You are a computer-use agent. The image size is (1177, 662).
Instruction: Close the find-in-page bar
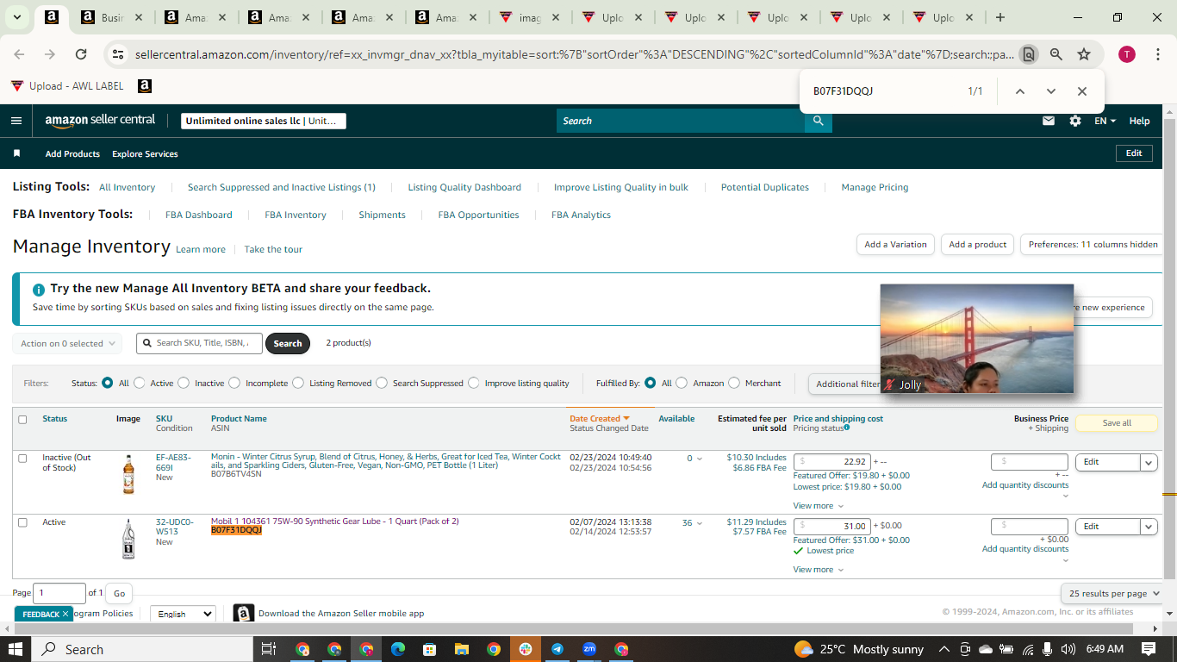[x=1082, y=91]
